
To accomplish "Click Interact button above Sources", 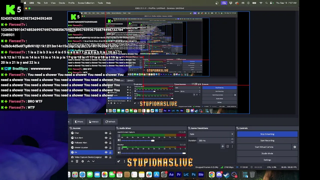I will [94, 122].
